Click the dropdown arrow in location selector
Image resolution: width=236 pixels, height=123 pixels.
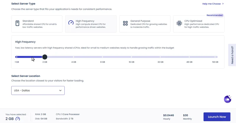(x=60, y=90)
